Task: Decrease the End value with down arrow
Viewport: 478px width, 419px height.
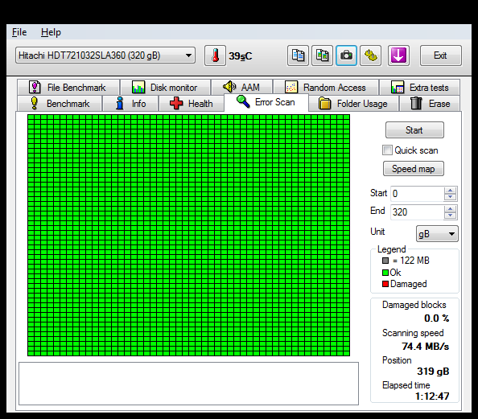Action: tap(451, 216)
